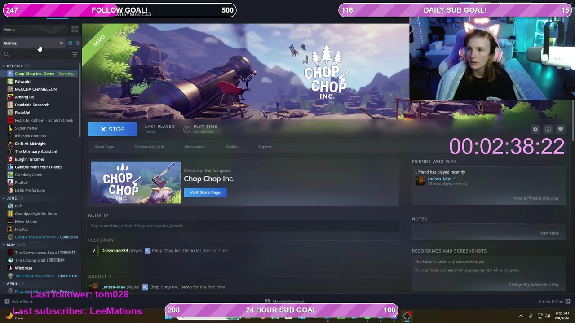Toggle the favorite heart icon
Screen dimensions: 575x323
(x=561, y=129)
